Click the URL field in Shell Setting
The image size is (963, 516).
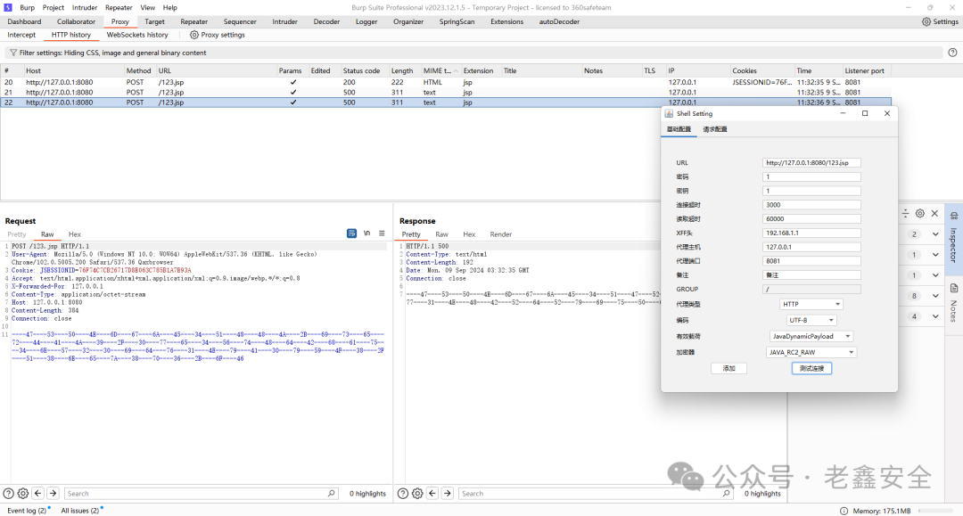click(811, 162)
